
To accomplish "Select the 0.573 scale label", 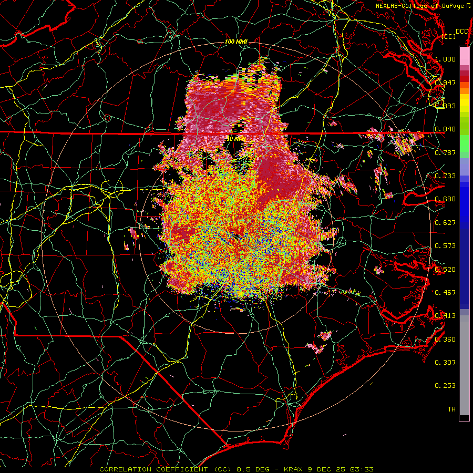I will pos(445,246).
